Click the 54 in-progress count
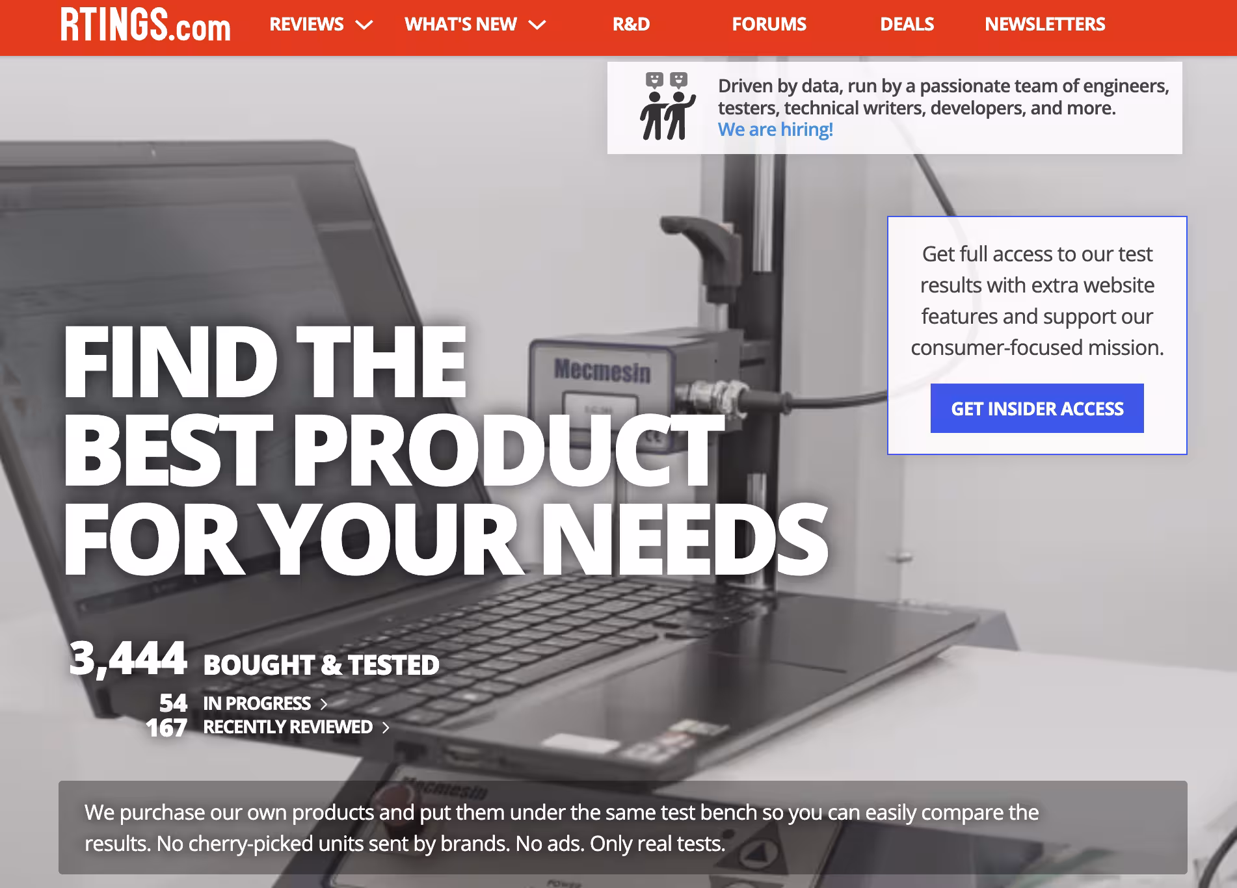Screen dimensions: 1237x888 click(x=173, y=703)
